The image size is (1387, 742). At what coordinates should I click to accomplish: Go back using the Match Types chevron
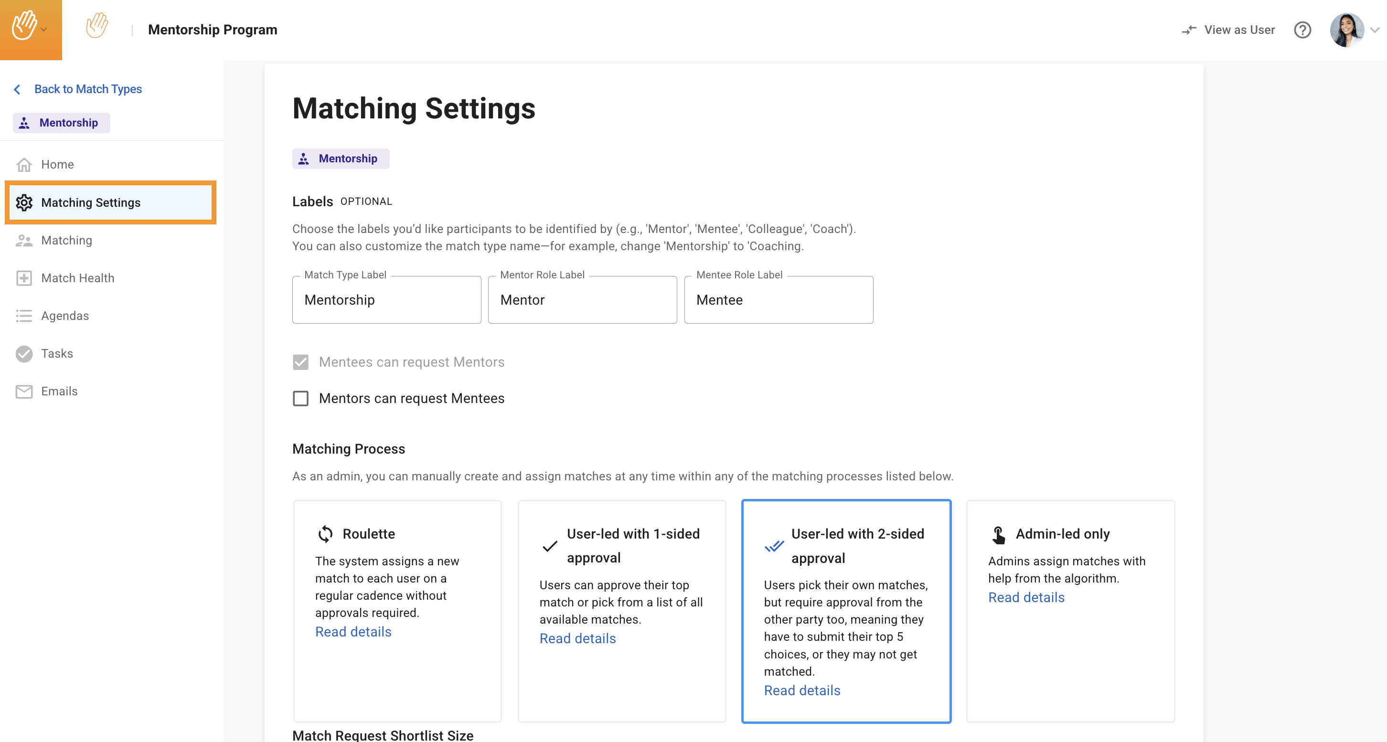[x=17, y=89]
